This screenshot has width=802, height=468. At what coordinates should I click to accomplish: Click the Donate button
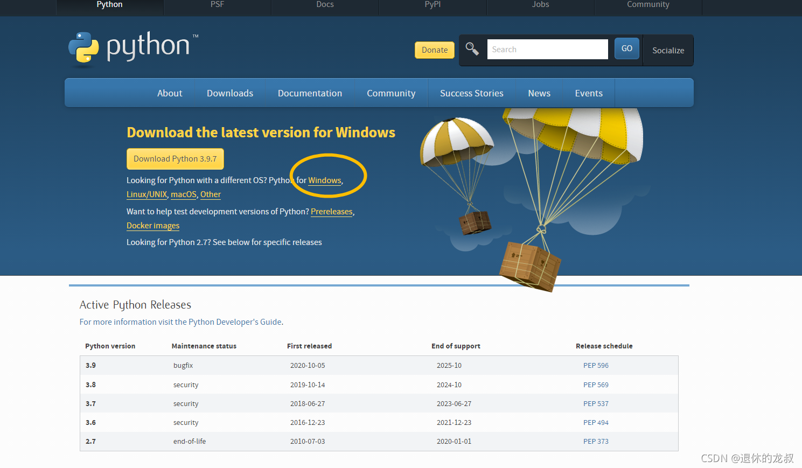(x=435, y=50)
